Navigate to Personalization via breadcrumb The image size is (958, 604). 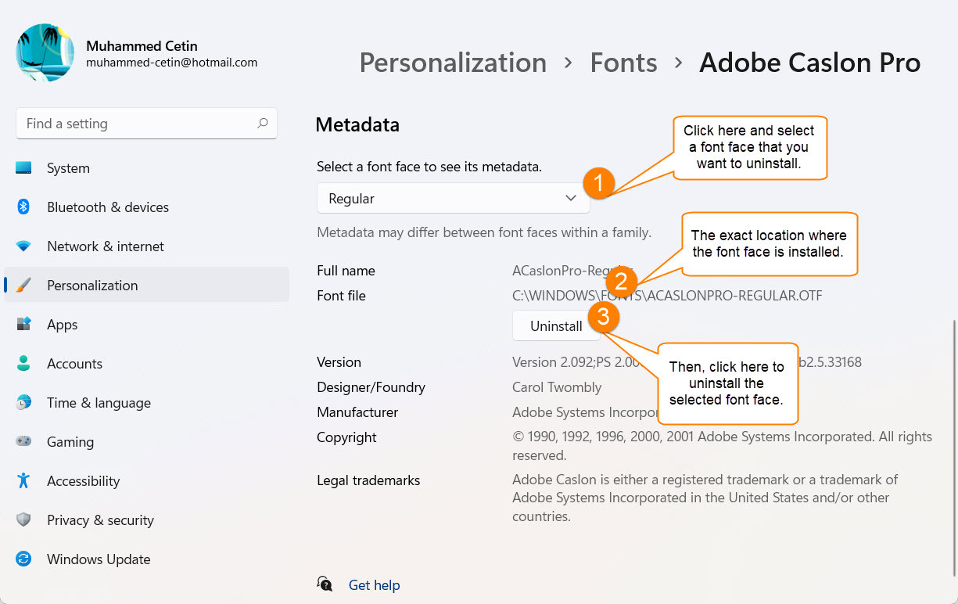tap(452, 63)
